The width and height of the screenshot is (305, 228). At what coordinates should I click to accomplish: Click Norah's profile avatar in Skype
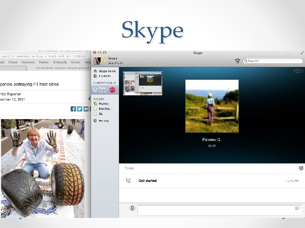pyautogui.click(x=97, y=61)
